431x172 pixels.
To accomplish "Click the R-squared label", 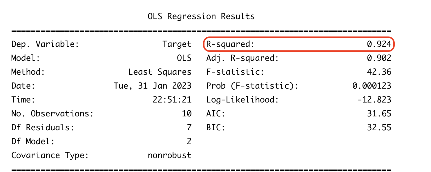I will click(x=230, y=45).
